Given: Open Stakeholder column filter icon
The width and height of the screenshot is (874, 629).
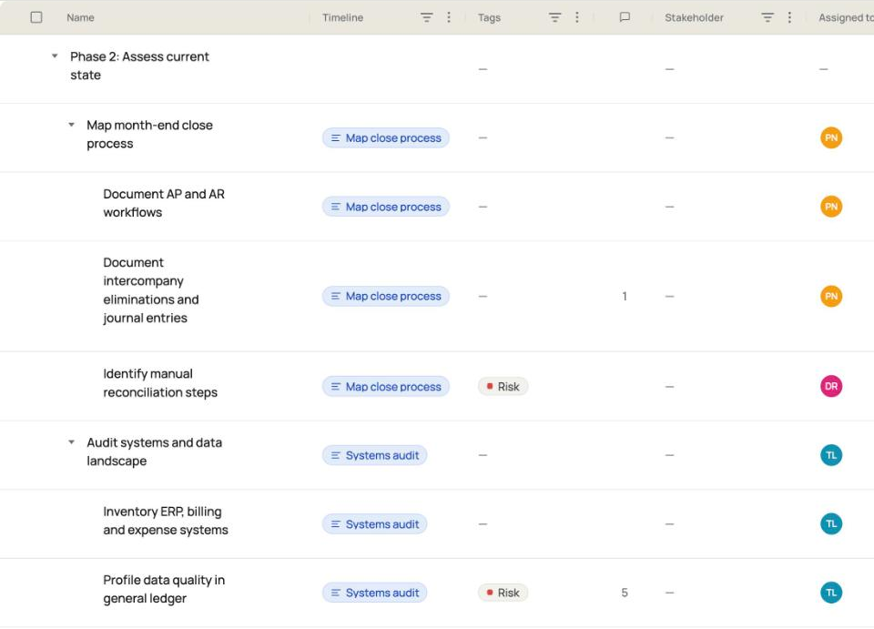Looking at the screenshot, I should 767,17.
